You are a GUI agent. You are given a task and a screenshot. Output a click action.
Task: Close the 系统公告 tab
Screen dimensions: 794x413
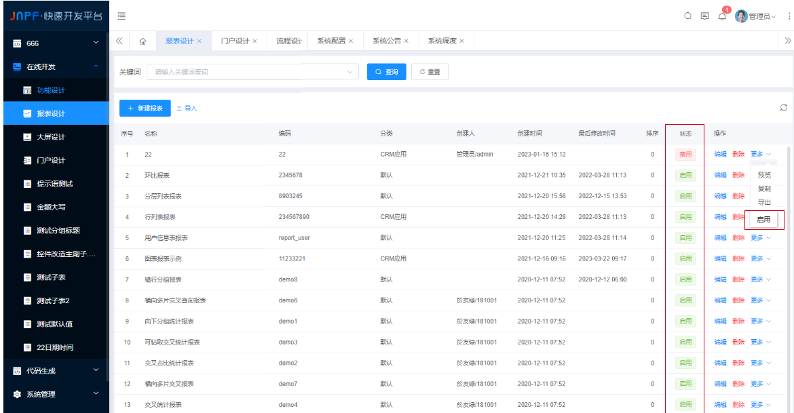click(406, 41)
